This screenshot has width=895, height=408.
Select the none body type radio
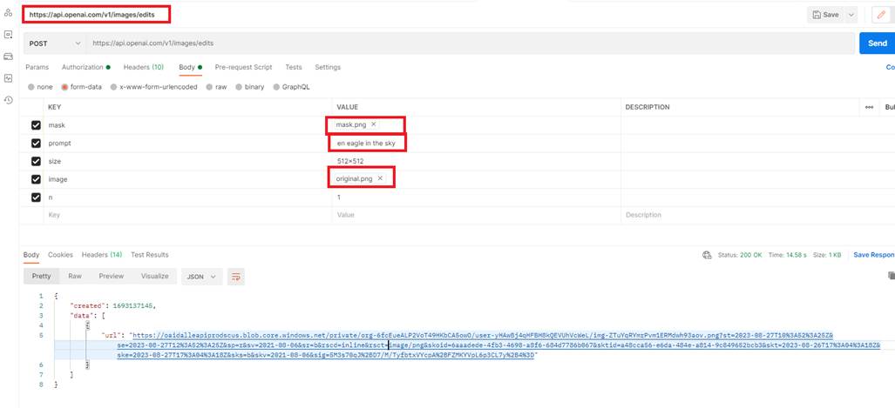[x=31, y=87]
